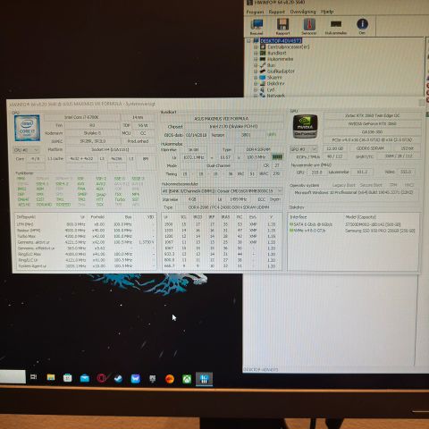Expand the Bundkort tree node

pos(256,53)
